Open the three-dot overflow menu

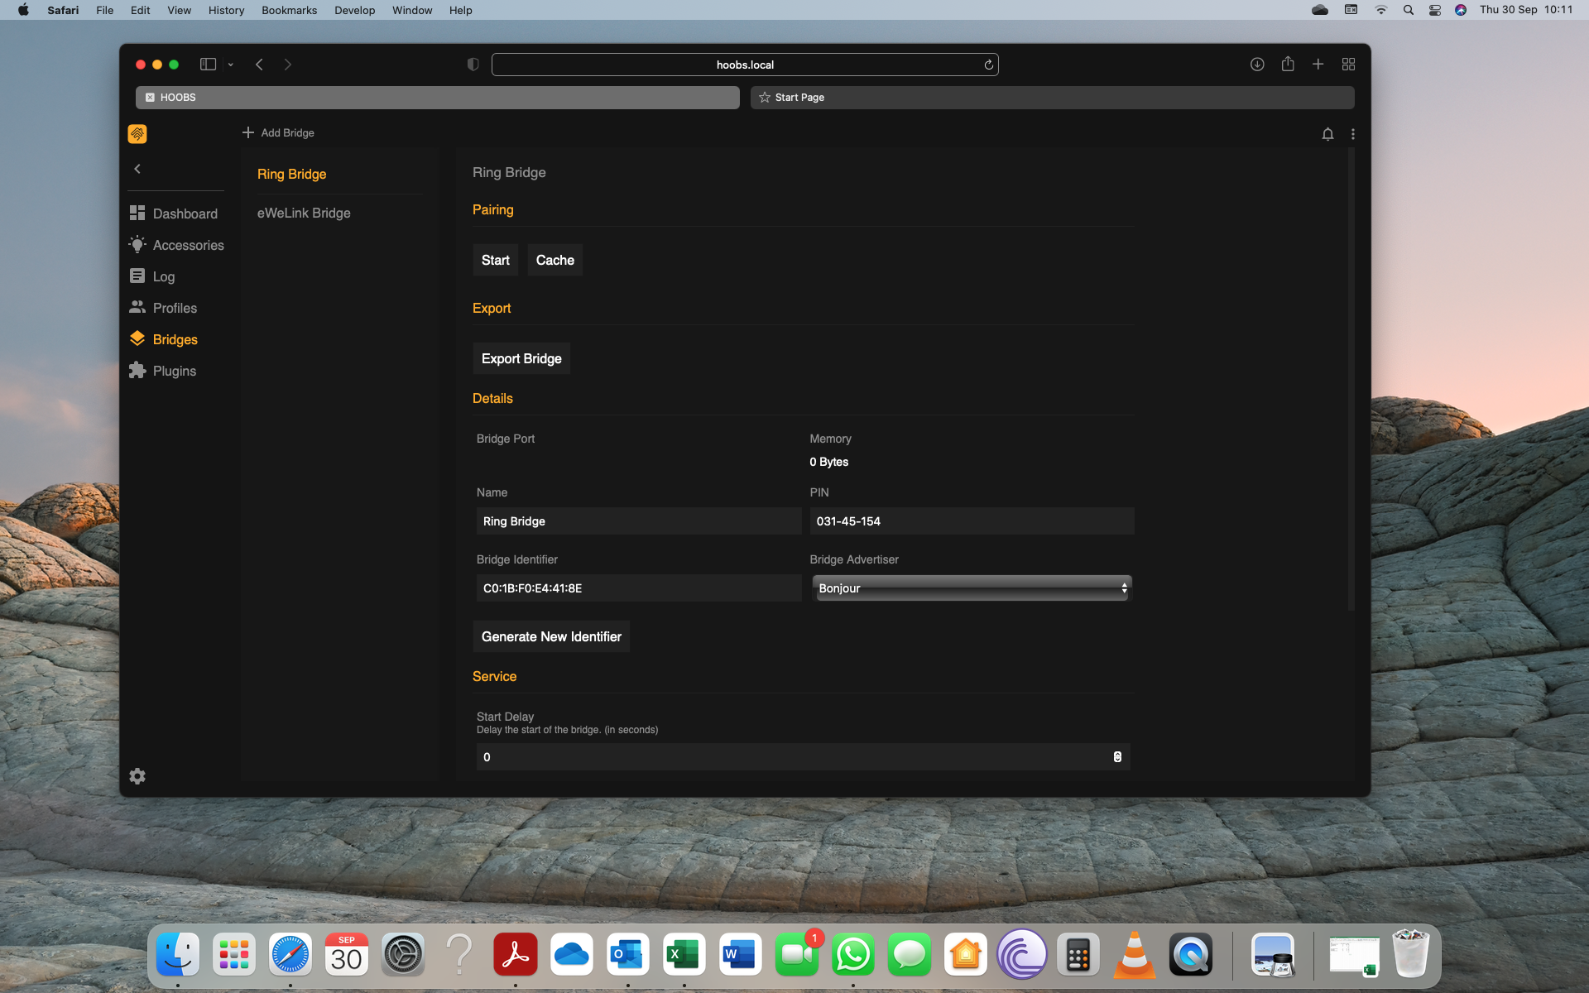tap(1353, 134)
